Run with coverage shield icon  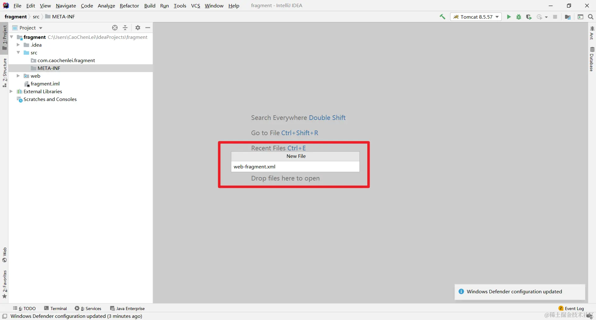[529, 17]
